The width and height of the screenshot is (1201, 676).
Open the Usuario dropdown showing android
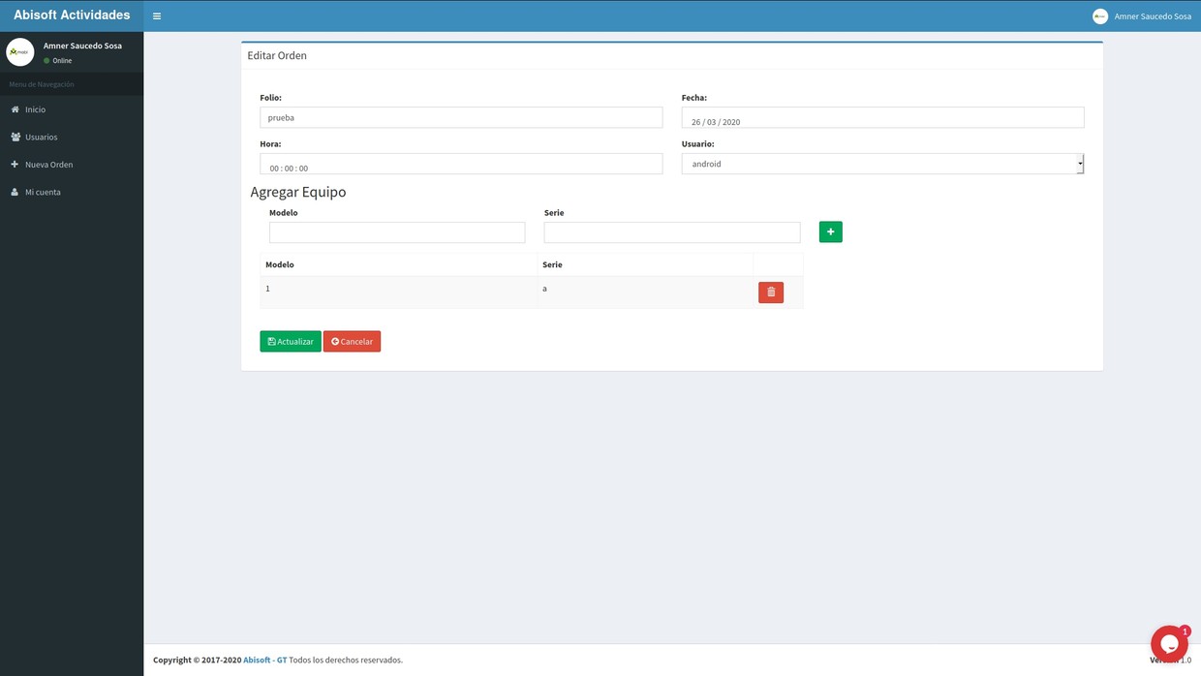882,164
